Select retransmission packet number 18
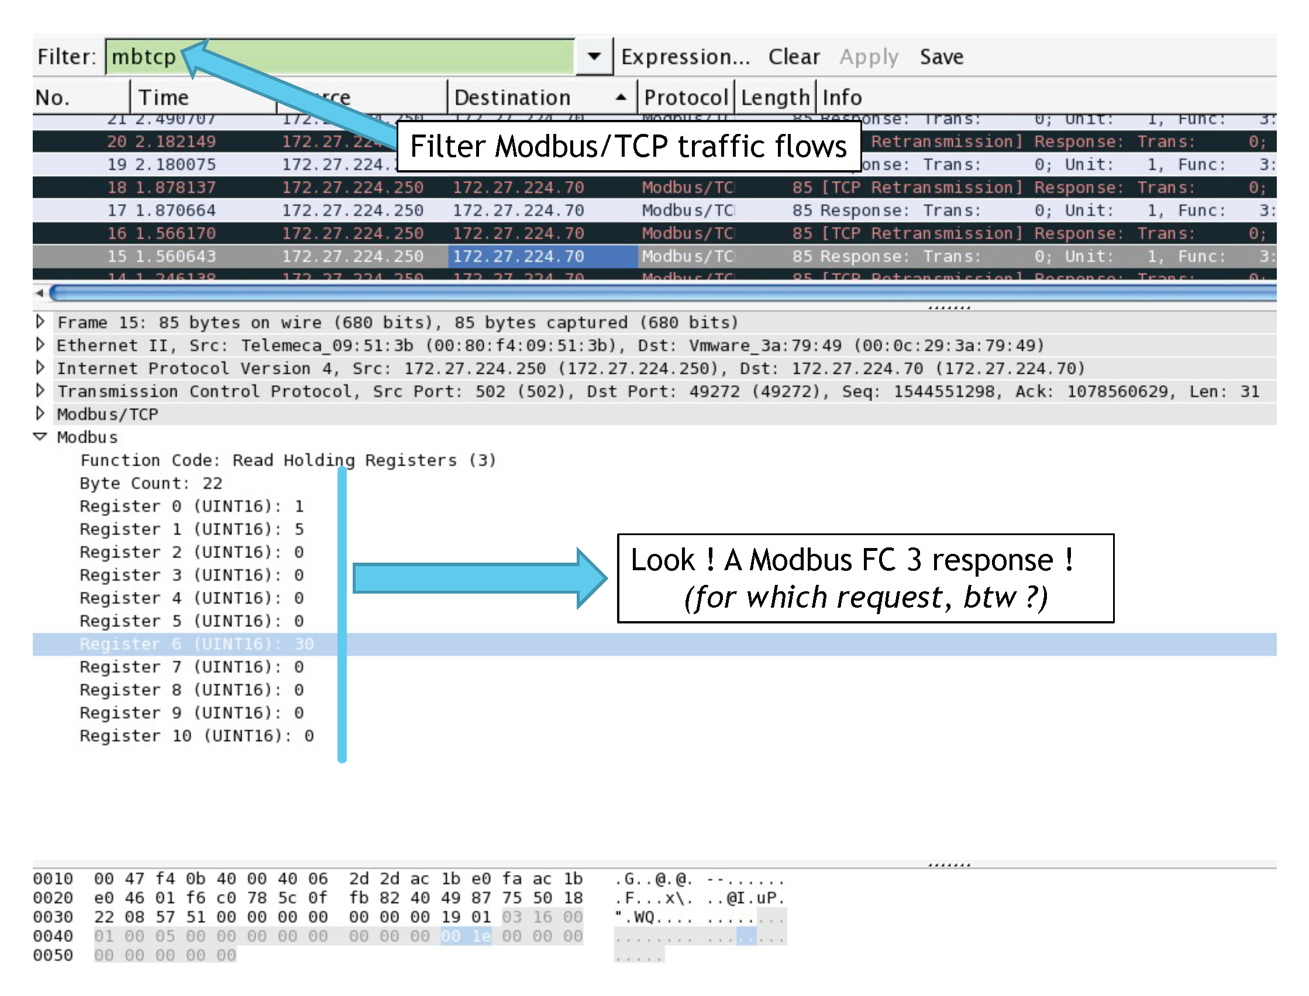Image resolution: width=1309 pixels, height=996 pixels. [356, 187]
